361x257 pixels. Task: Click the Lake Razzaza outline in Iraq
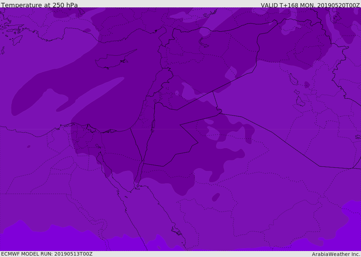pos(300,102)
